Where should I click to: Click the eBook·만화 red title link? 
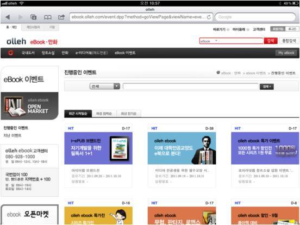pyautogui.click(x=44, y=42)
